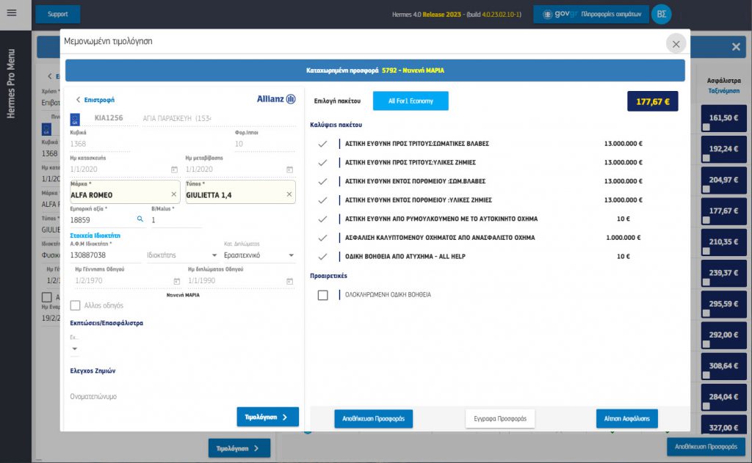752x463 pixels.
Task: Click the Allianz logo
Action: pyautogui.click(x=276, y=99)
